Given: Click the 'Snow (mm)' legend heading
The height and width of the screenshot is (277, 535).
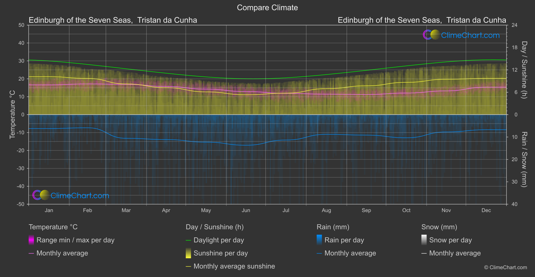Looking at the screenshot, I should click(439, 227).
